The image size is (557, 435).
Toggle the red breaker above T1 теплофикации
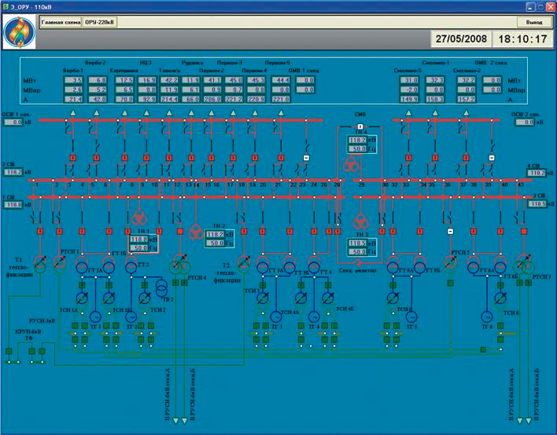(x=39, y=232)
